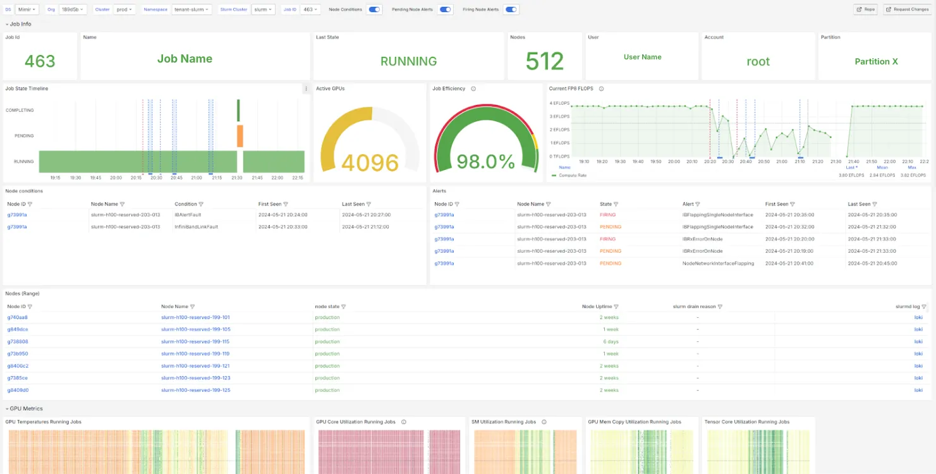Open the DS Mimir dropdown
Screen dimensions: 936x474
tap(27, 9)
